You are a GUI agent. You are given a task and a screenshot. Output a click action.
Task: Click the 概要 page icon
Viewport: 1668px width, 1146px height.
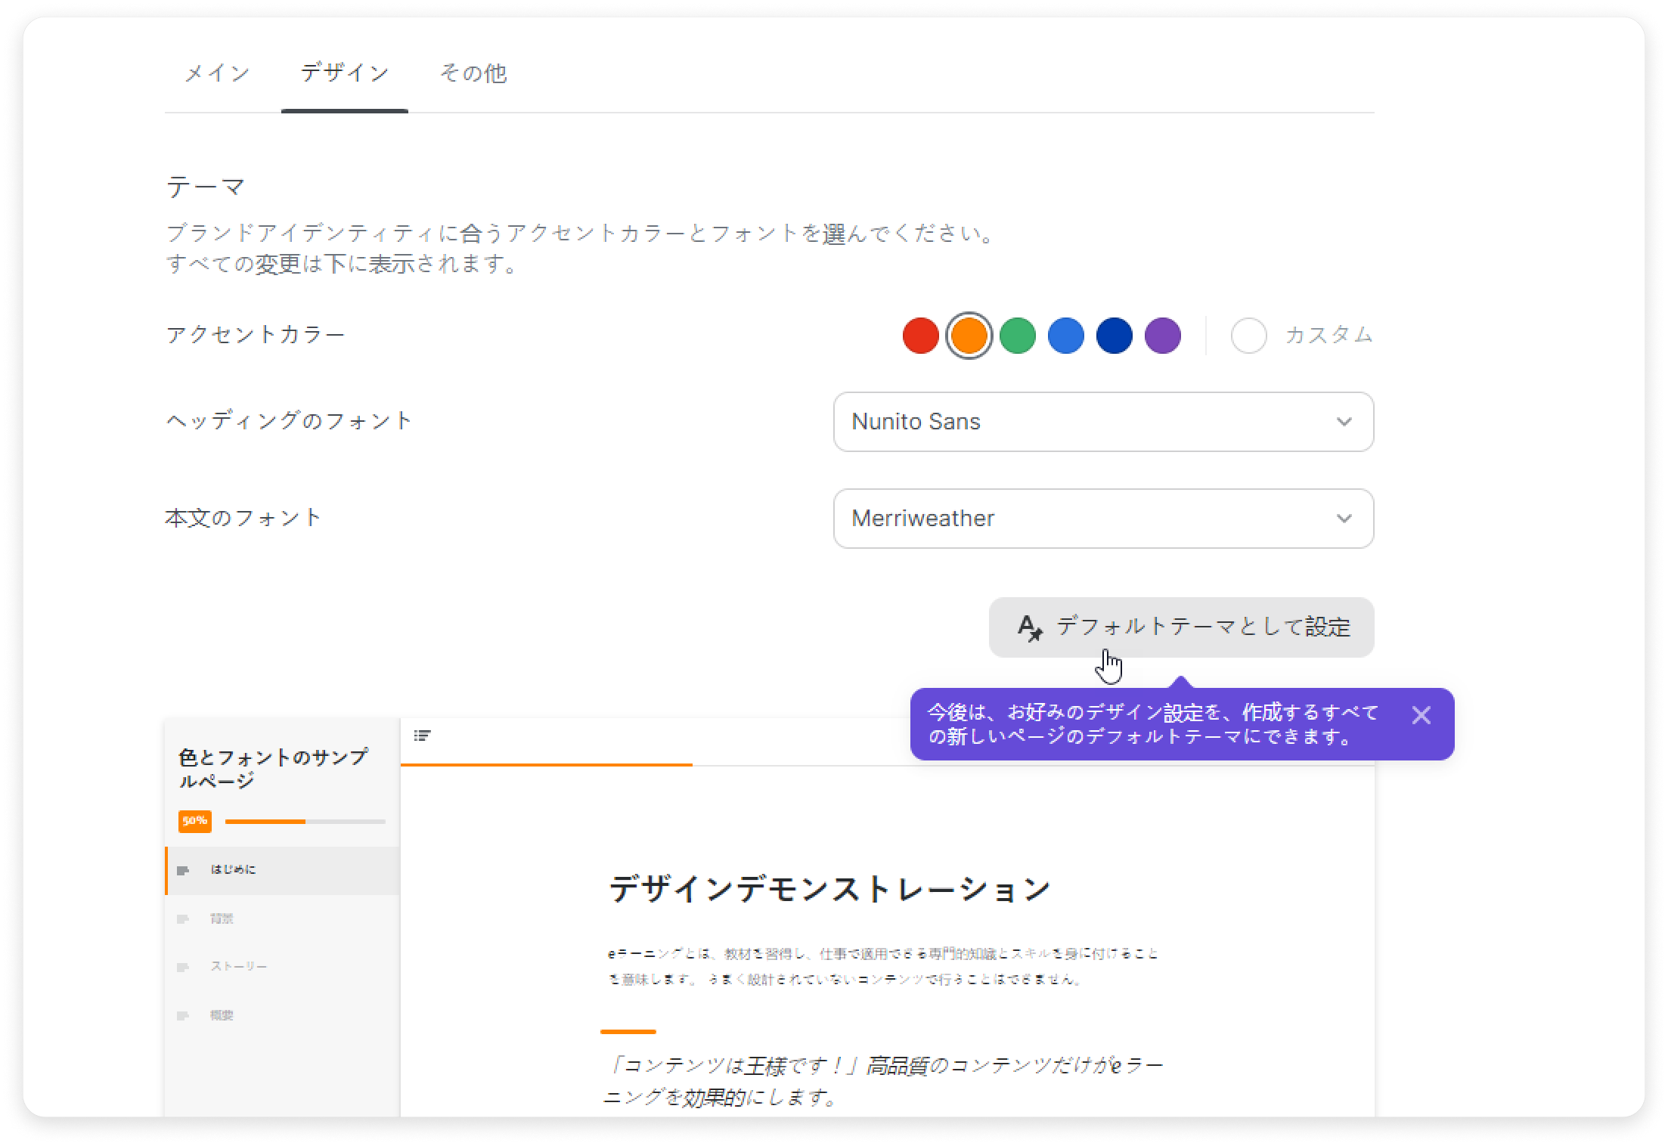click(x=183, y=1016)
